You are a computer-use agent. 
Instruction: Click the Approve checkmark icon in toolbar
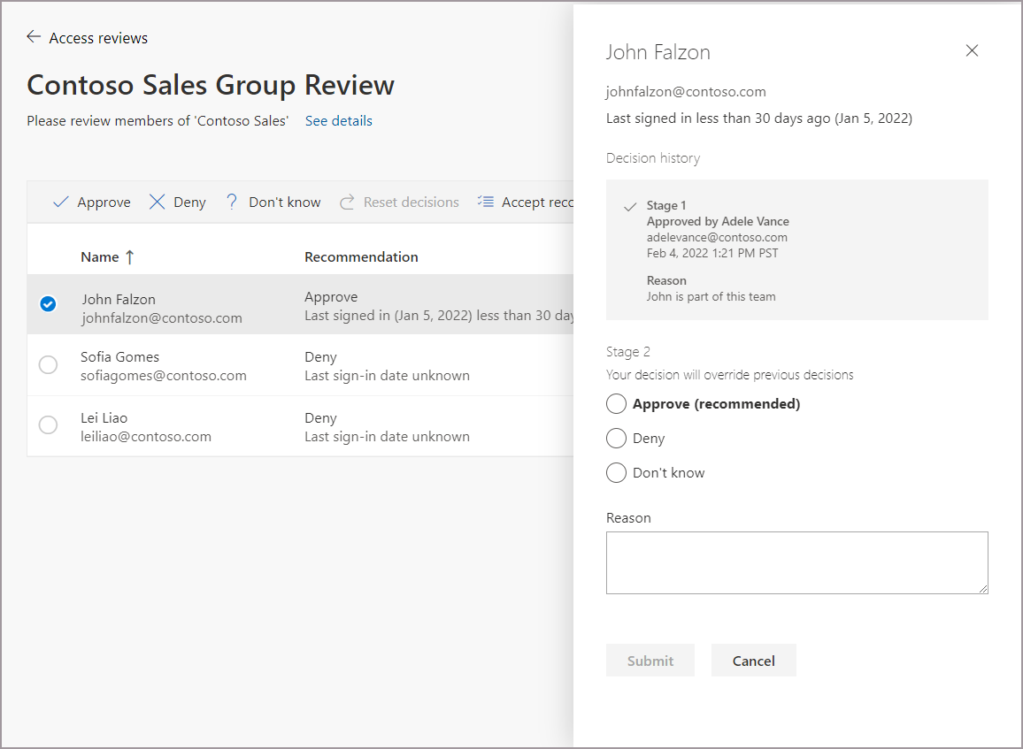[x=61, y=203]
